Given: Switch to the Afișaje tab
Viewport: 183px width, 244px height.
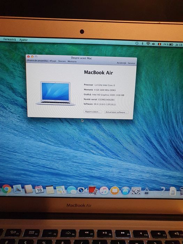Looking at the screenshot, I should click(x=53, y=61).
